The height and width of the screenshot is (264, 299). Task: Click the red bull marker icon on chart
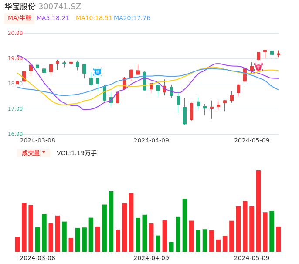coord(258,67)
